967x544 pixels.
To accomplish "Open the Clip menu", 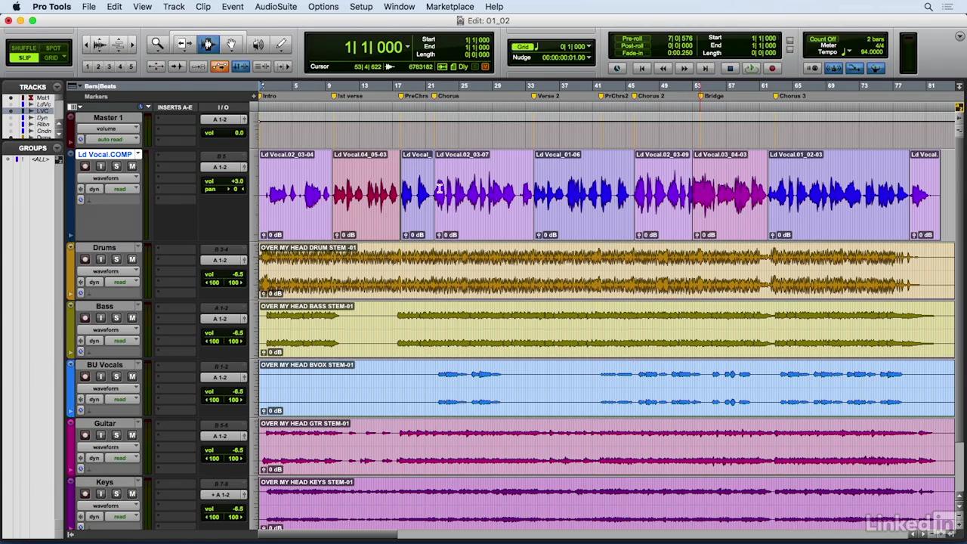I will (x=203, y=7).
